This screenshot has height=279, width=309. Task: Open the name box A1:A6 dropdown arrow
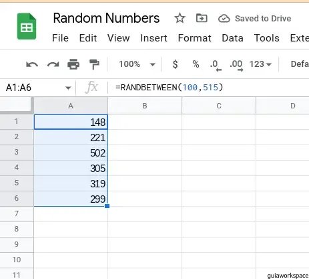[x=68, y=88]
